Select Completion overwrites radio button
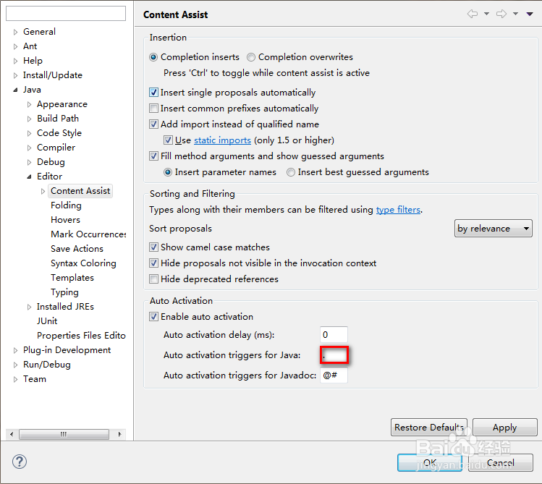Screen dimensions: 542x484 click(x=251, y=57)
